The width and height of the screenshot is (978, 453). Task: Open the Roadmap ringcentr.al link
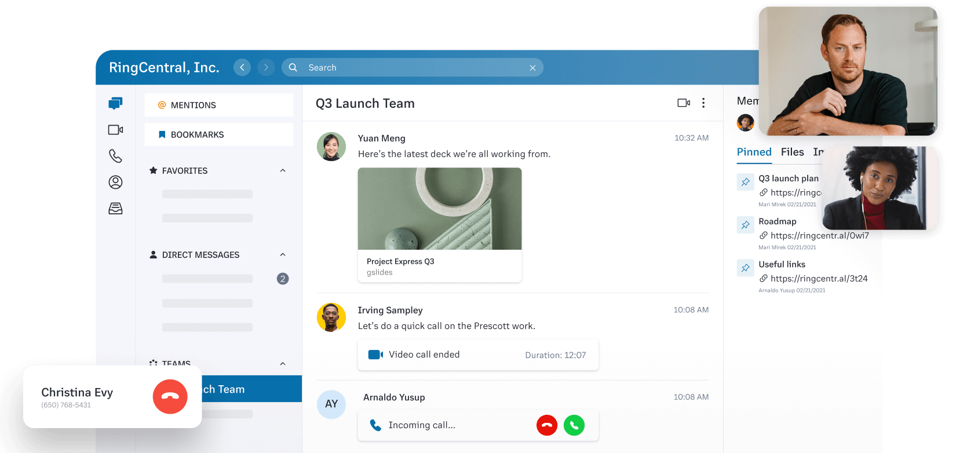(819, 236)
